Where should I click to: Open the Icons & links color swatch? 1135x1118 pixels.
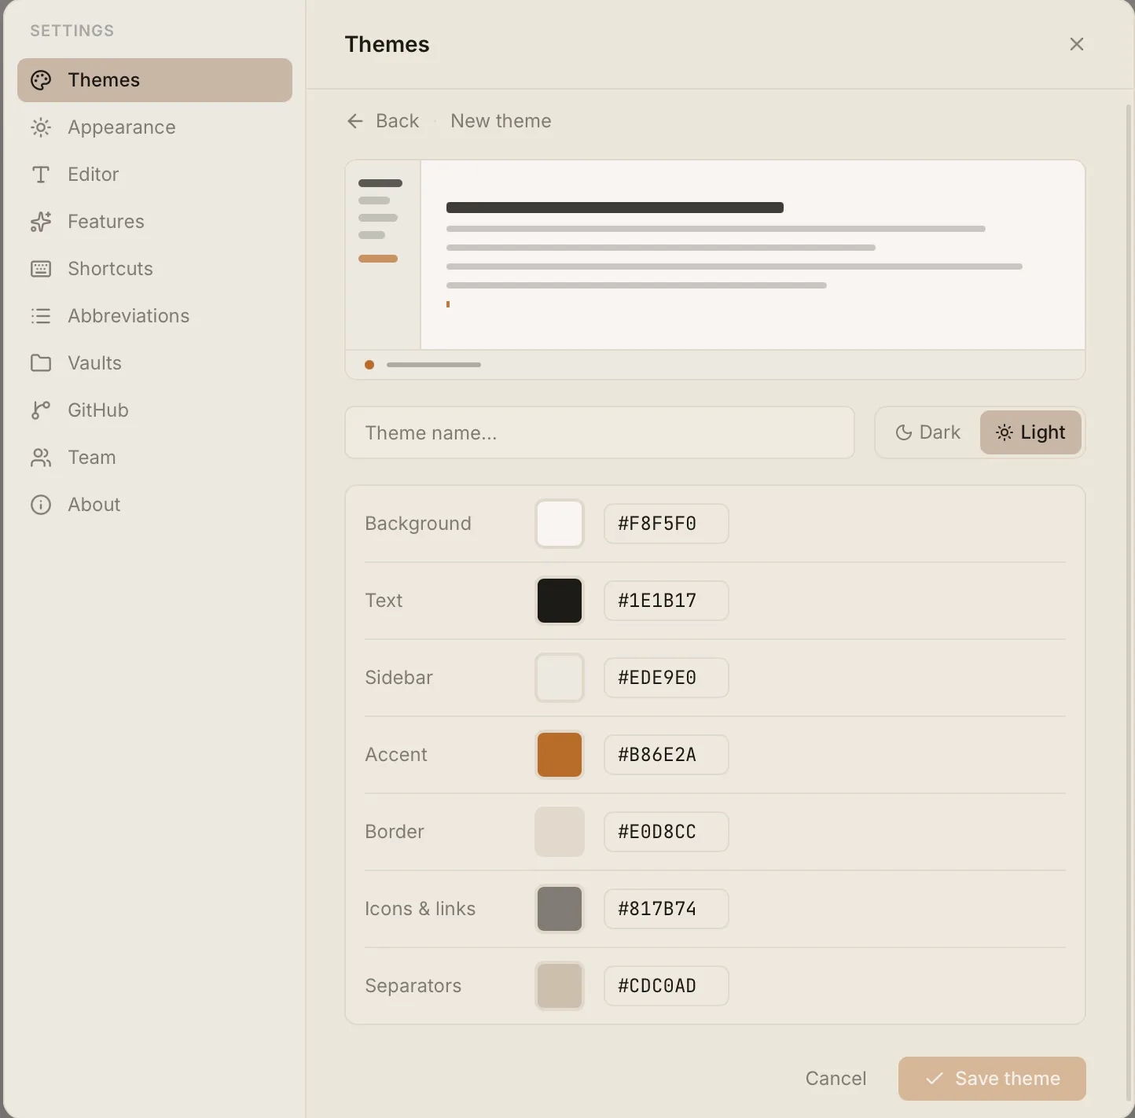point(560,909)
